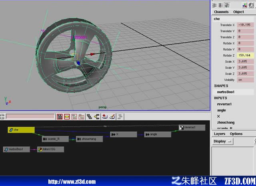The height and width of the screenshot is (186, 256).
Task: Select the Rotate Y channel label
Action: (x=229, y=49)
